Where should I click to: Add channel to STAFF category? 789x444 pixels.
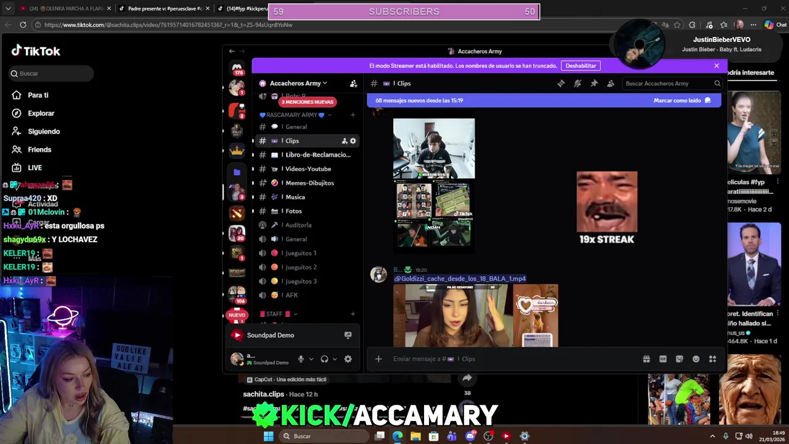pyautogui.click(x=353, y=314)
